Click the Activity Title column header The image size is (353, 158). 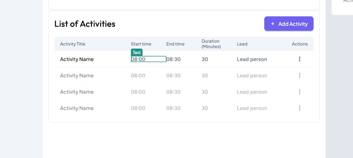(73, 44)
